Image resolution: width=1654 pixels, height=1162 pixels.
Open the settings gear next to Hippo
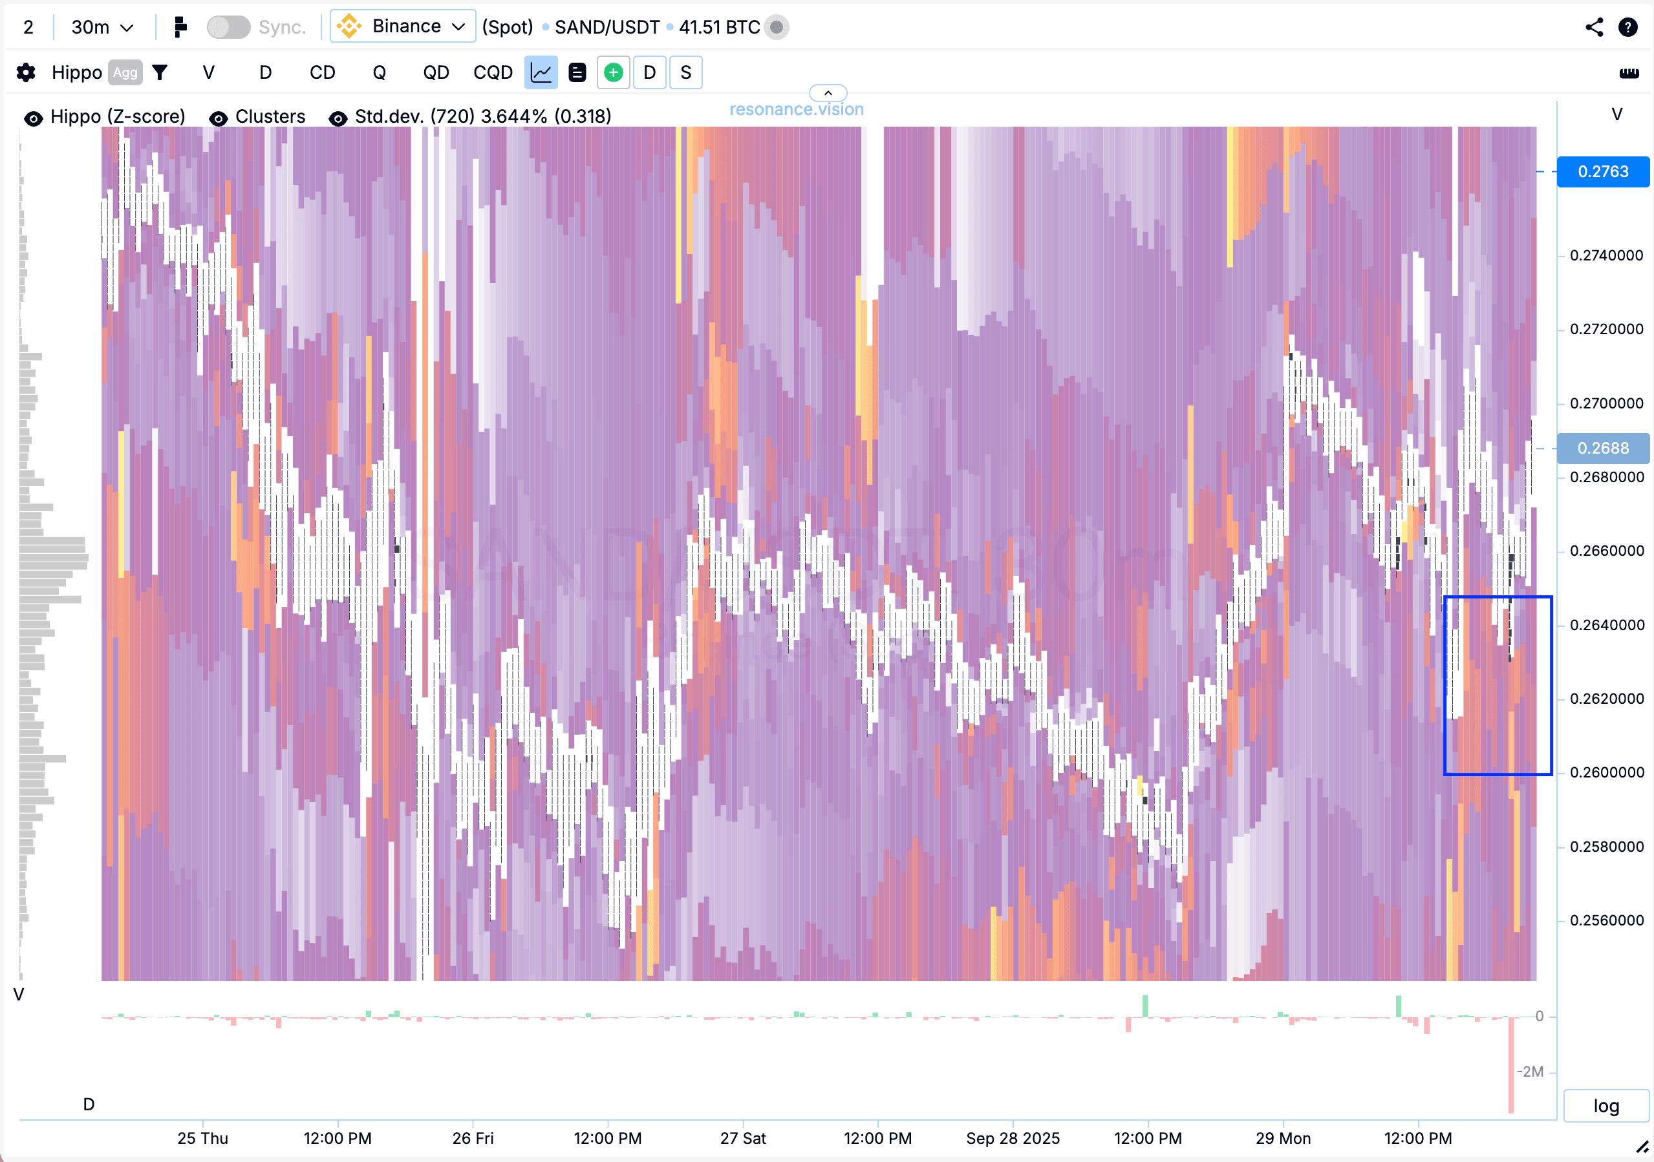click(26, 73)
